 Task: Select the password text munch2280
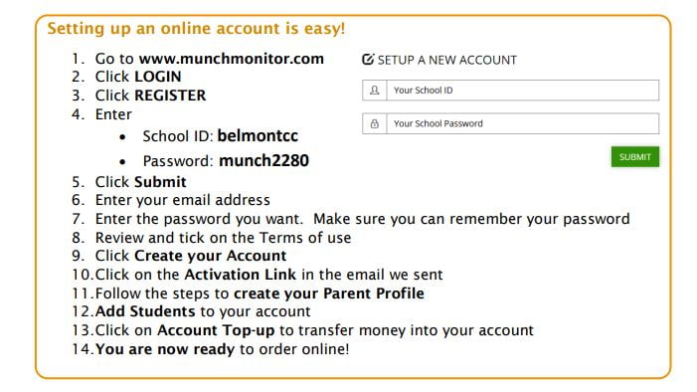264,160
